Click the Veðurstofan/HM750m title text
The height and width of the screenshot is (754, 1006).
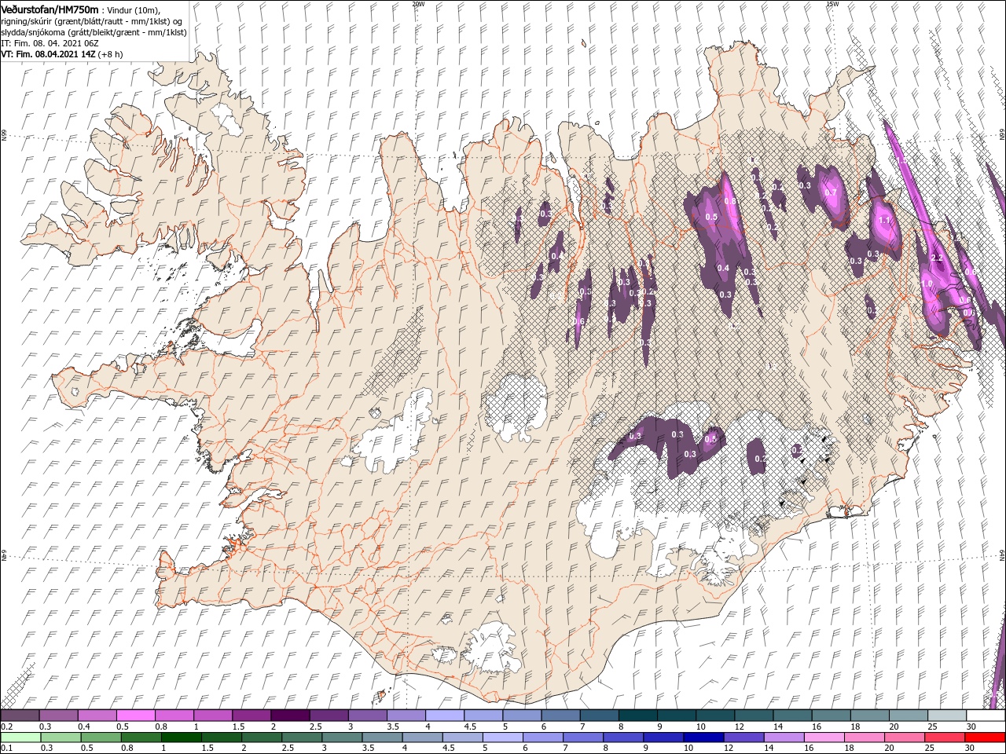[x=50, y=9]
